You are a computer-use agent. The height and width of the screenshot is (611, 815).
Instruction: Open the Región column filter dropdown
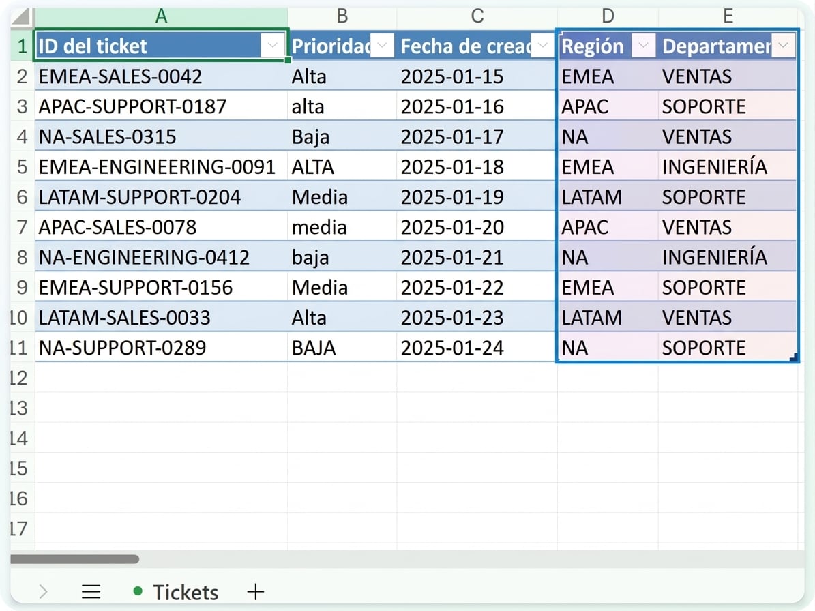tap(644, 46)
